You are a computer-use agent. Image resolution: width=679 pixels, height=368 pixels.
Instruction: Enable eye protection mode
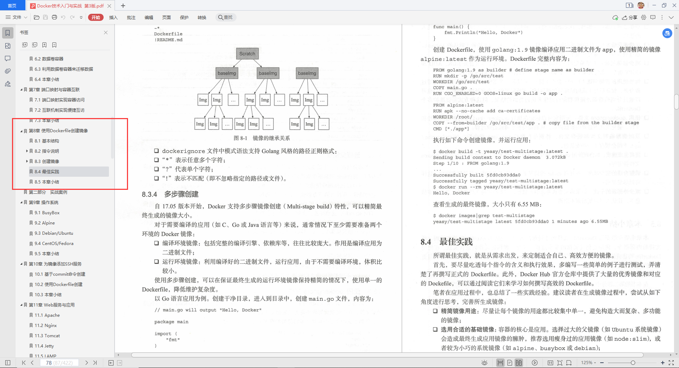[484, 363]
